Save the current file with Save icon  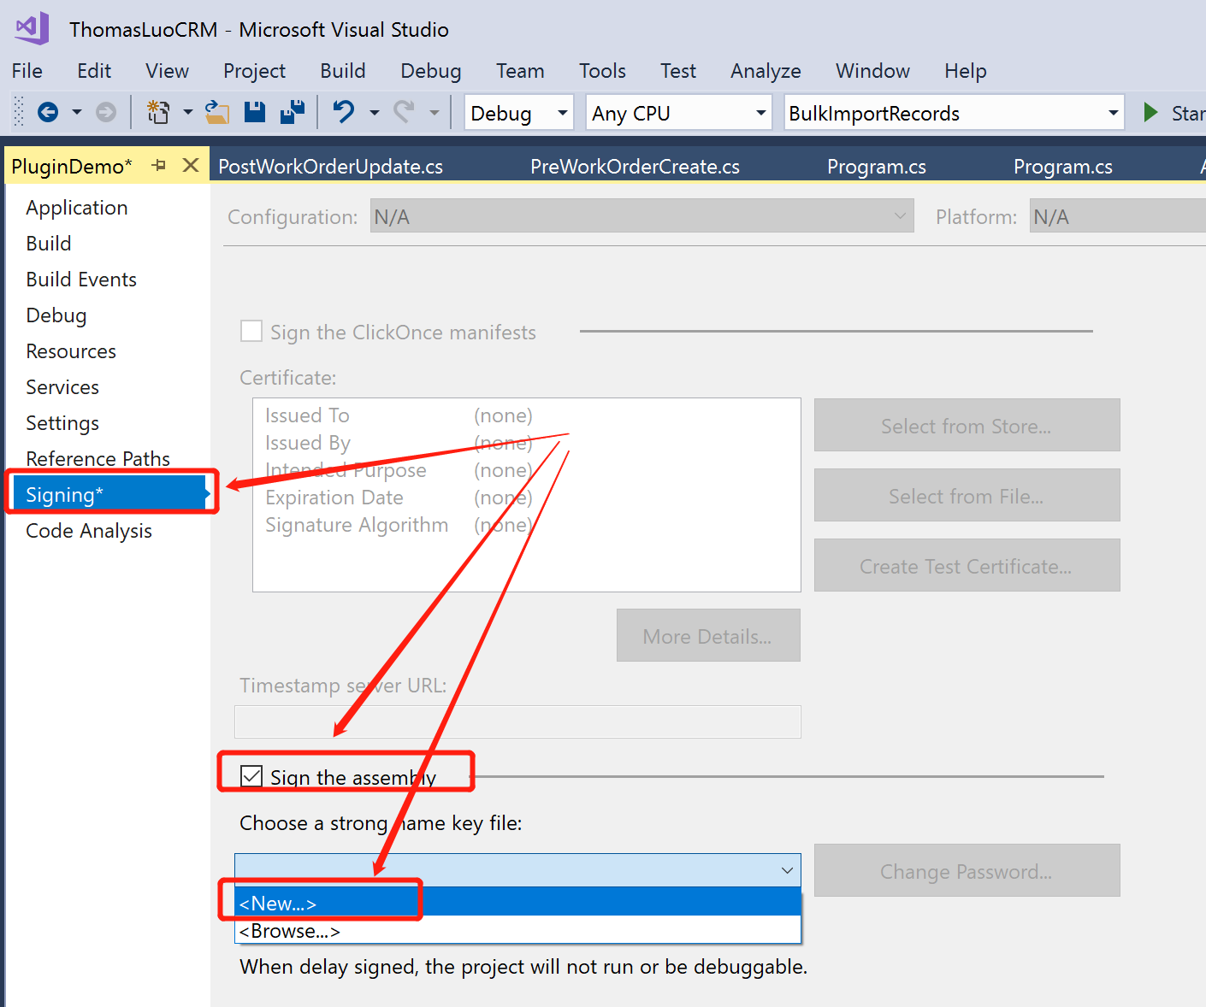point(255,112)
